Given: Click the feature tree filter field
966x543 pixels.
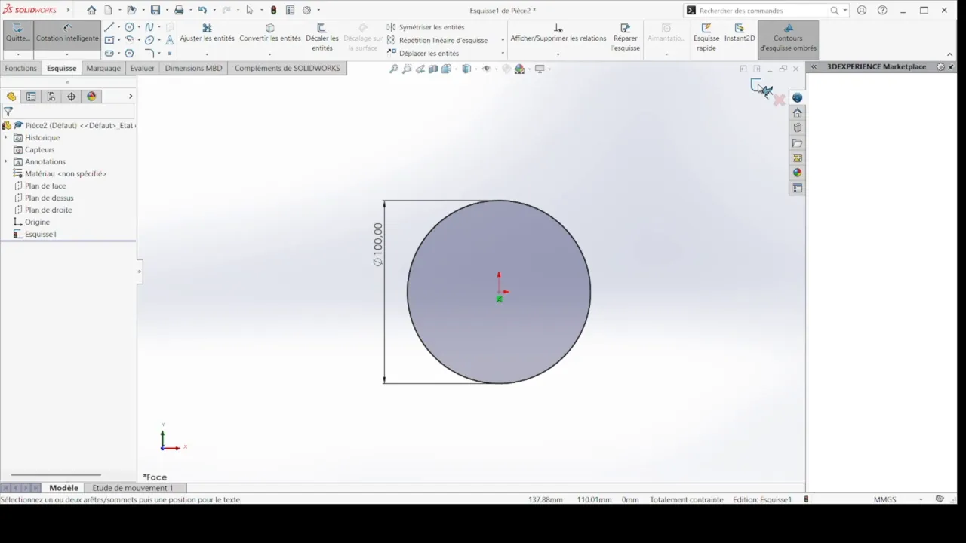Looking at the screenshot, I should 72,112.
